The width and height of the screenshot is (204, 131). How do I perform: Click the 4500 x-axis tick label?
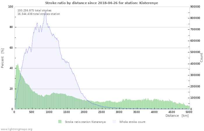point(172,112)
